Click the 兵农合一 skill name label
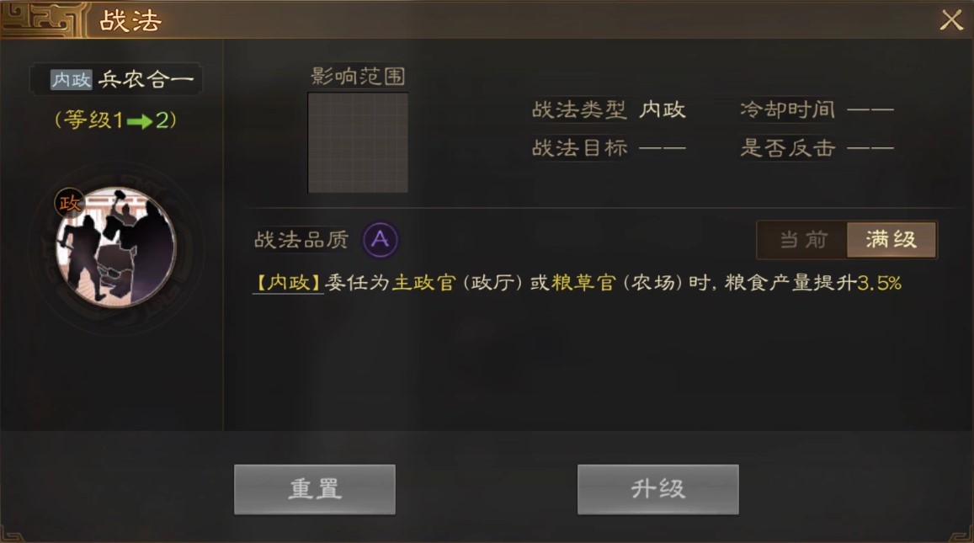 (146, 79)
